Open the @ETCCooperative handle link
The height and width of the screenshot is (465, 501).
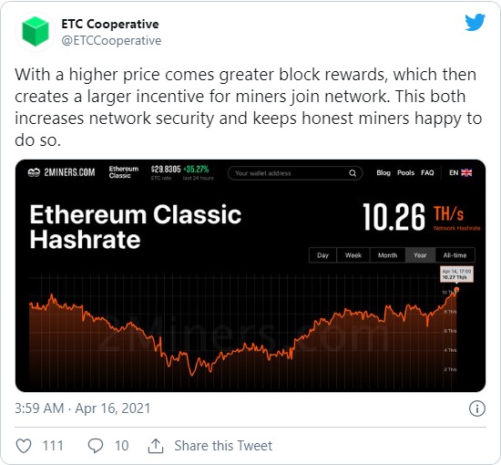(111, 41)
